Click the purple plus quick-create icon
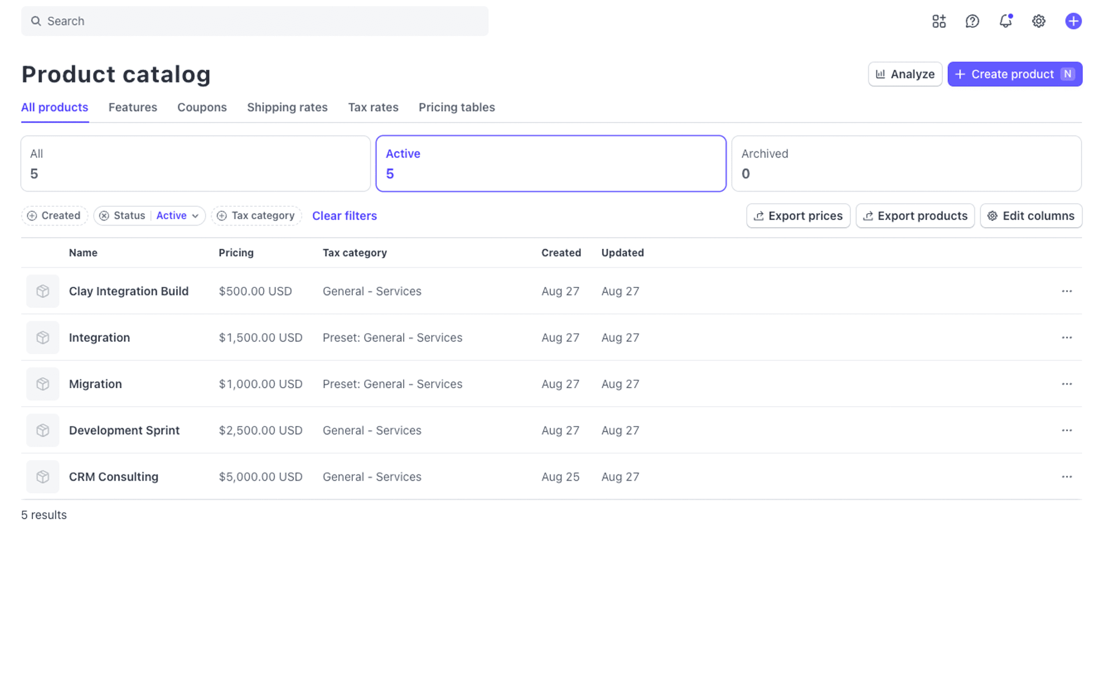Screen dimensions: 1111x694 pyautogui.click(x=1073, y=21)
